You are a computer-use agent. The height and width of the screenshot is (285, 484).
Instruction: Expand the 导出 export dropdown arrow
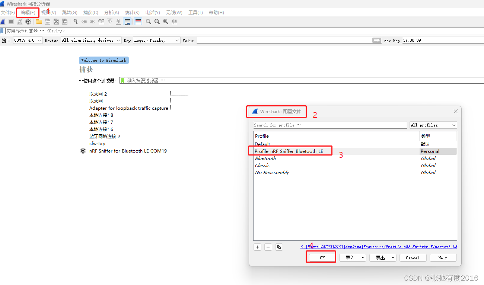[x=393, y=257]
